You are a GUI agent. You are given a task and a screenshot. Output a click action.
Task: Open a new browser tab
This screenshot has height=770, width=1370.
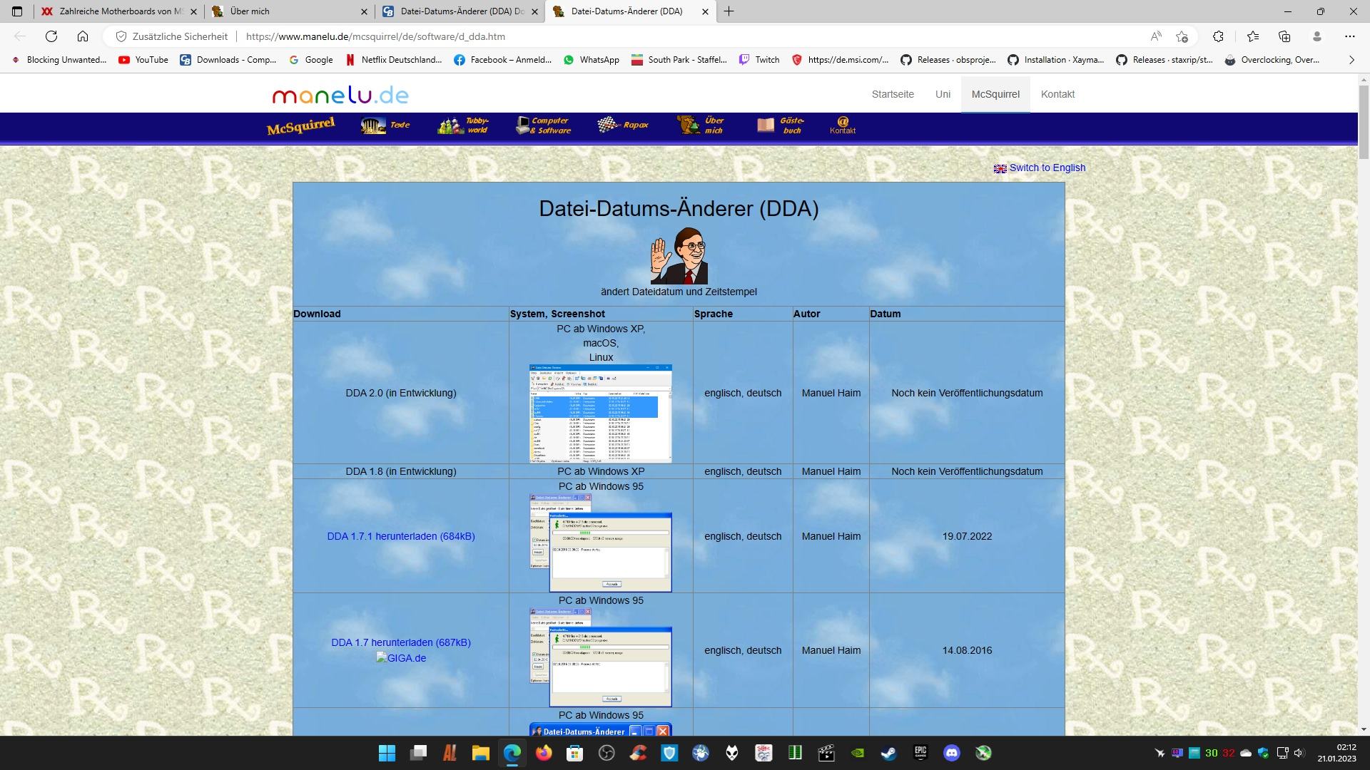729,11
